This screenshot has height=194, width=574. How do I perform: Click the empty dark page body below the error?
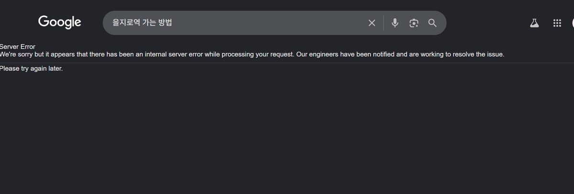pyautogui.click(x=287, y=134)
